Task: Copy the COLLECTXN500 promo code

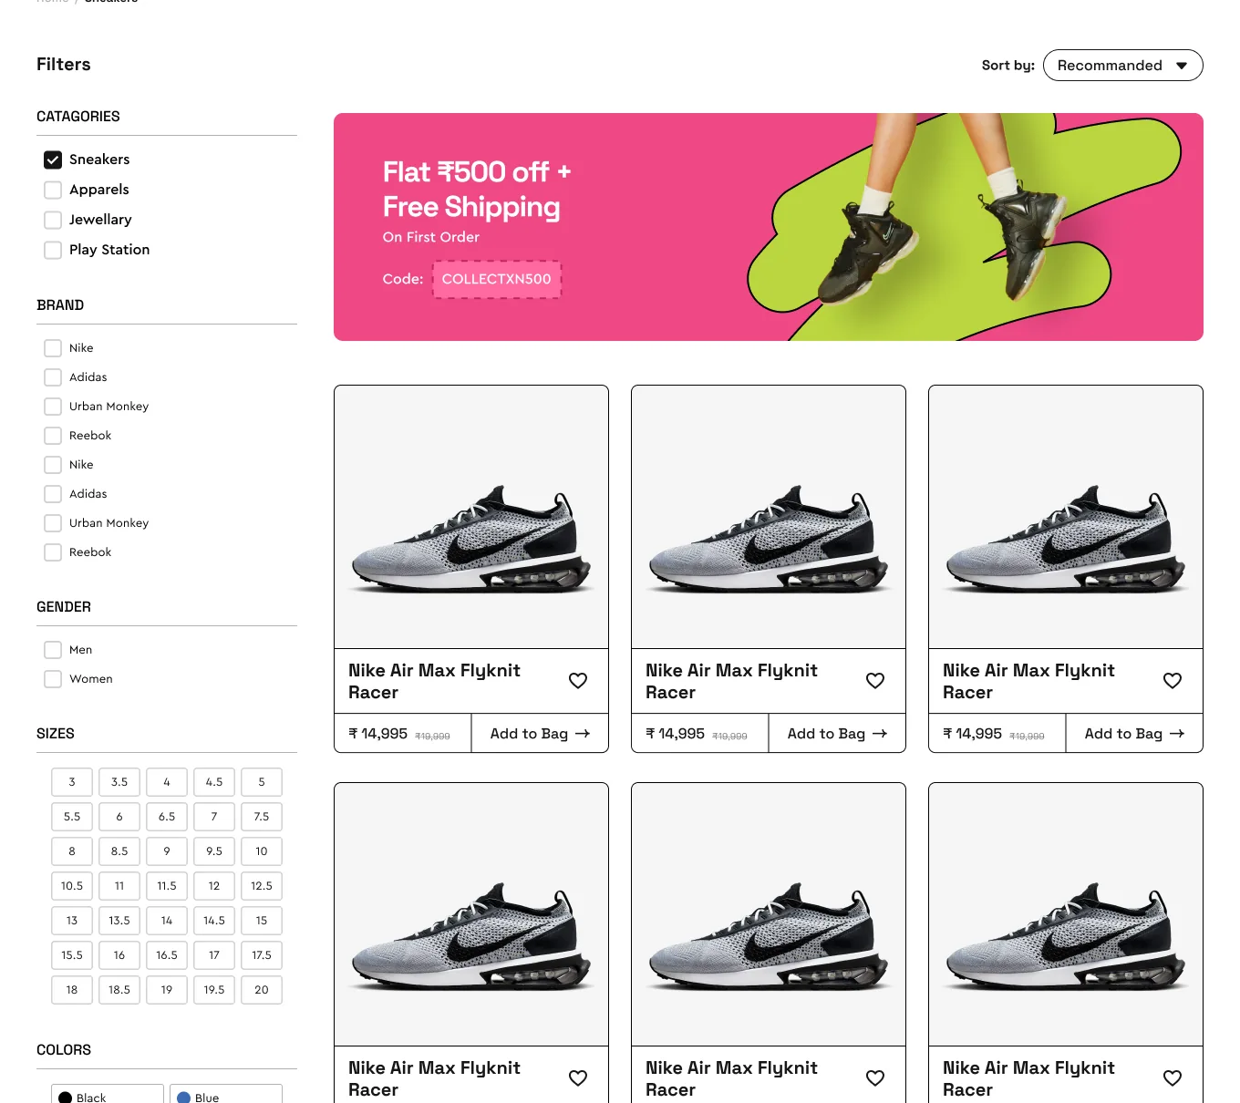Action: pos(497,279)
